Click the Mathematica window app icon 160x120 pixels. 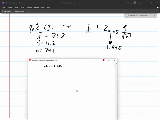click(x=30, y=60)
